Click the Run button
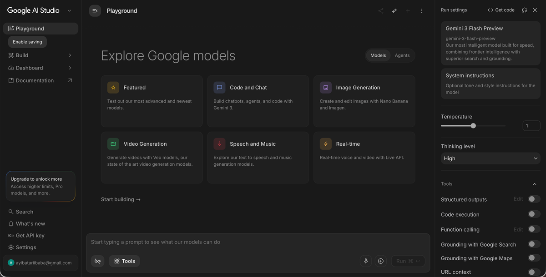The width and height of the screenshot is (546, 277). coord(408,261)
